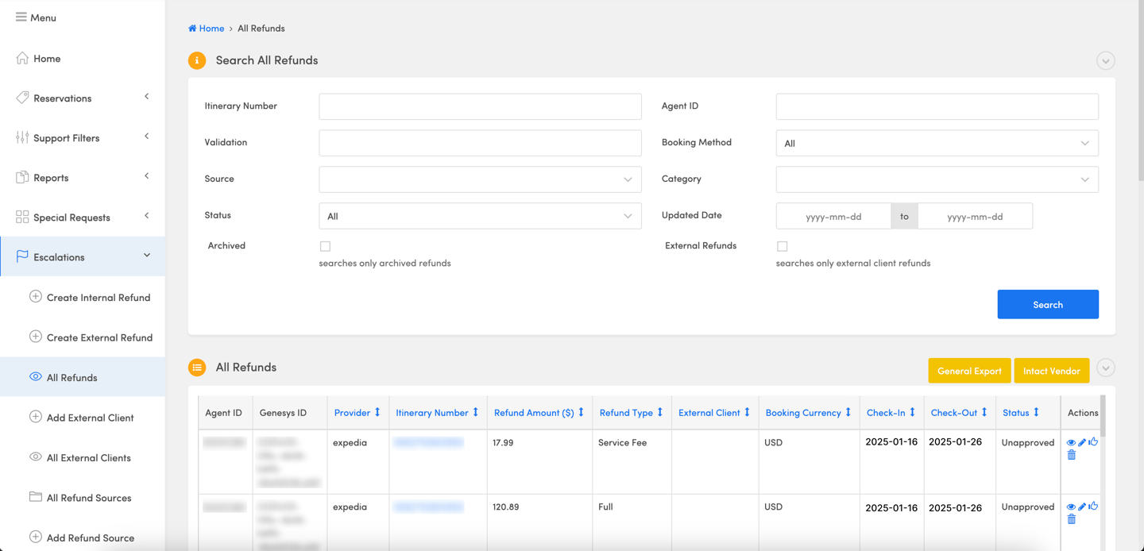Screen dimensions: 1144x551
Task: Enable the Archived checkbox
Action: pos(325,246)
